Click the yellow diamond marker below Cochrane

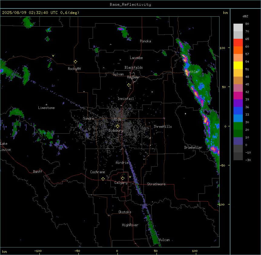[103, 179]
